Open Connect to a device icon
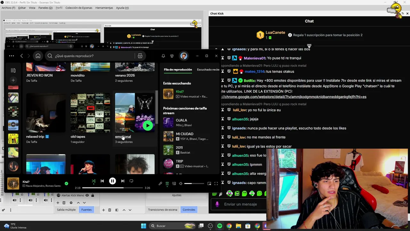The height and width of the screenshot is (231, 410). click(174, 184)
